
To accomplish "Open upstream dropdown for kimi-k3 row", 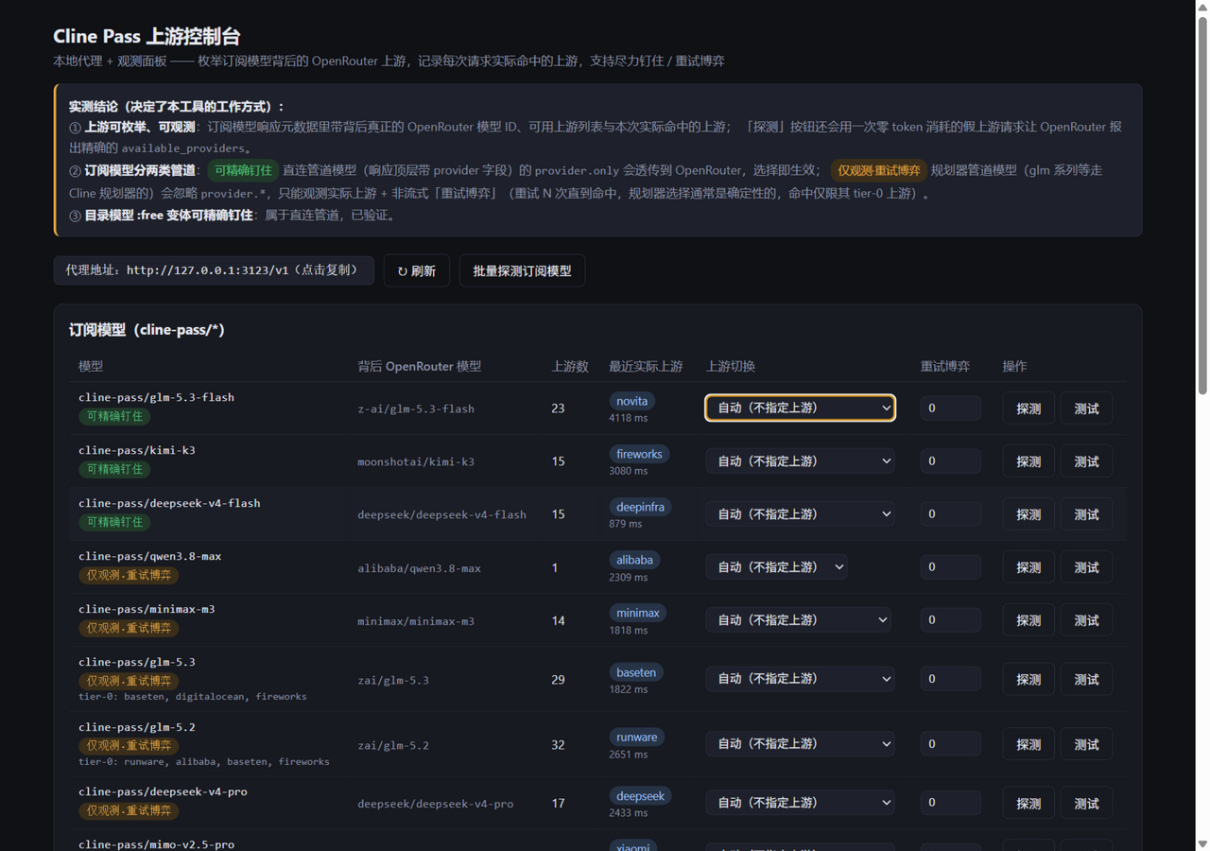I will point(800,460).
